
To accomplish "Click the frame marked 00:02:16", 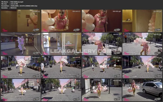I will tap(61, 67).
